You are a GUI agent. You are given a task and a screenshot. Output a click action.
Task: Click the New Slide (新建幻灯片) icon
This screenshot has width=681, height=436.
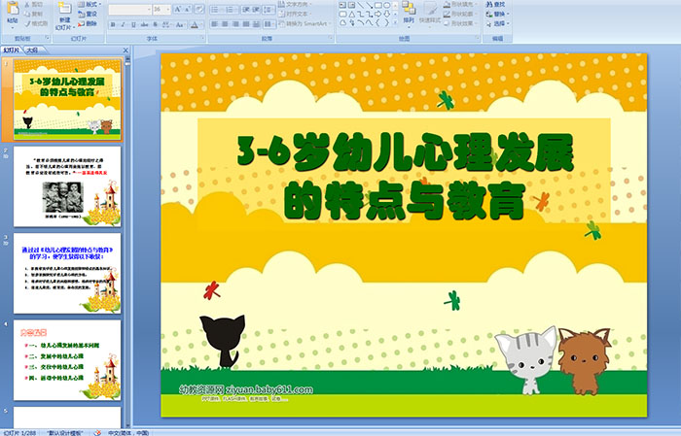coord(65,8)
